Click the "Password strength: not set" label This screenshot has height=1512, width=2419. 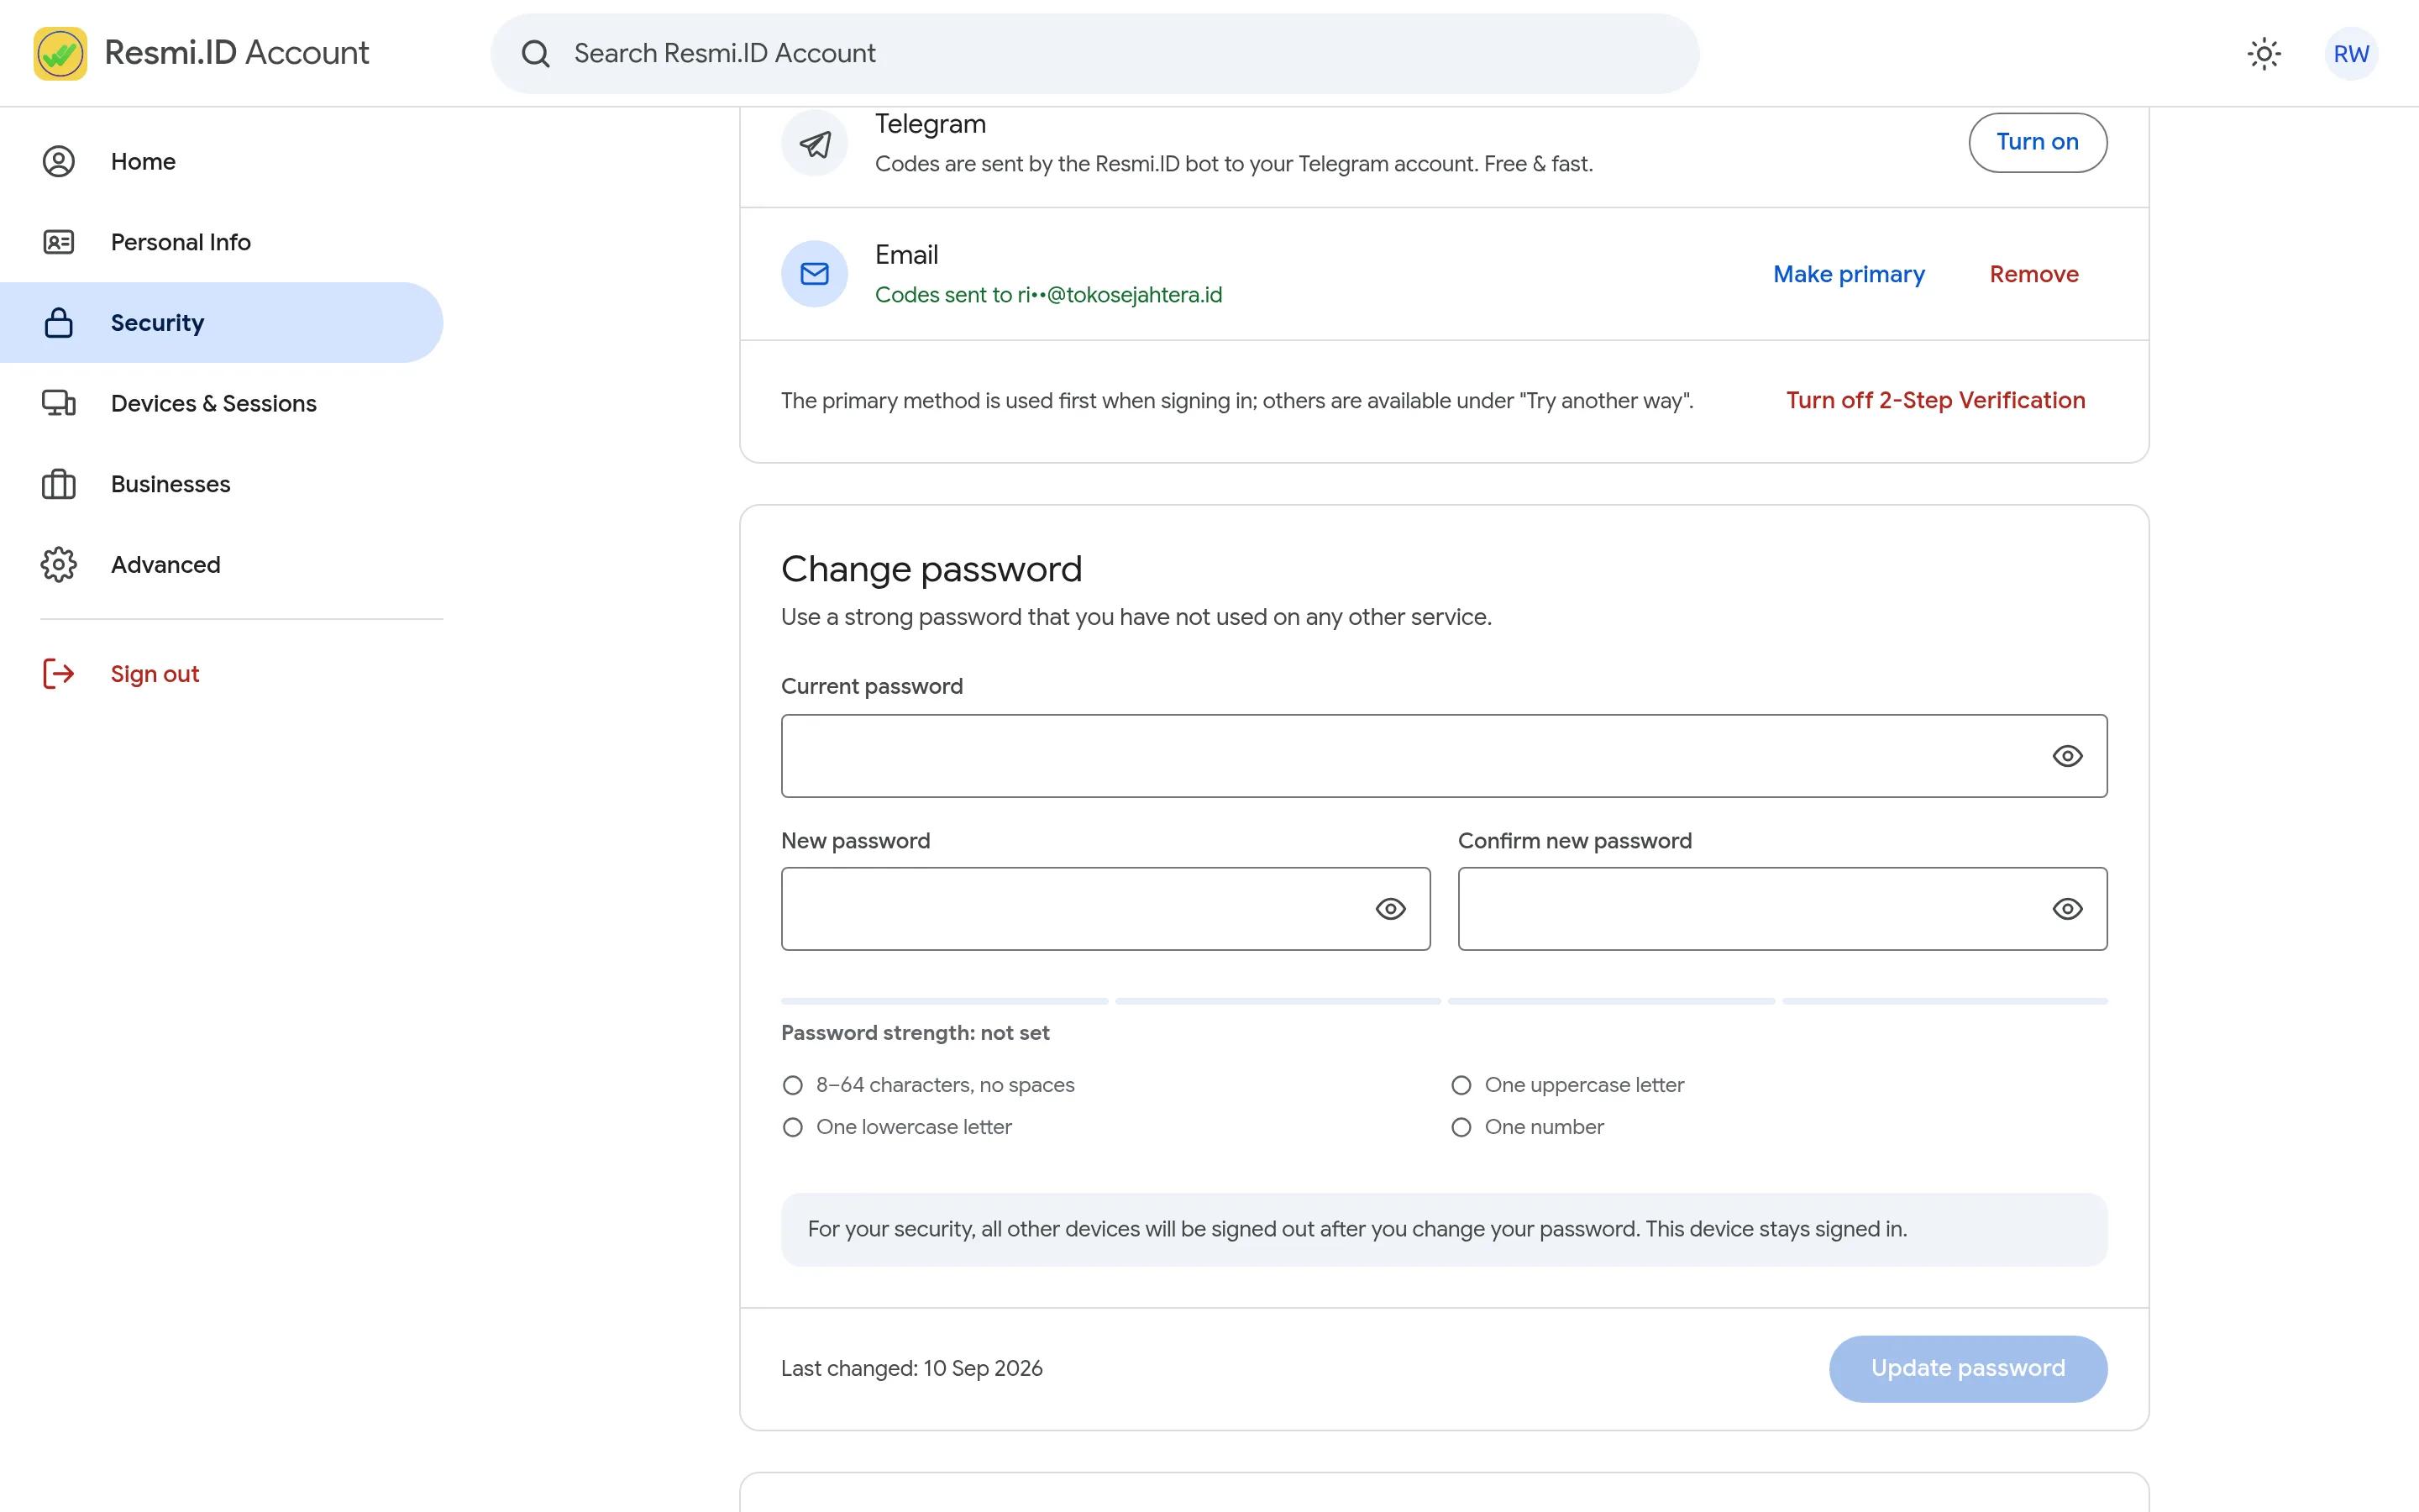tap(915, 1033)
